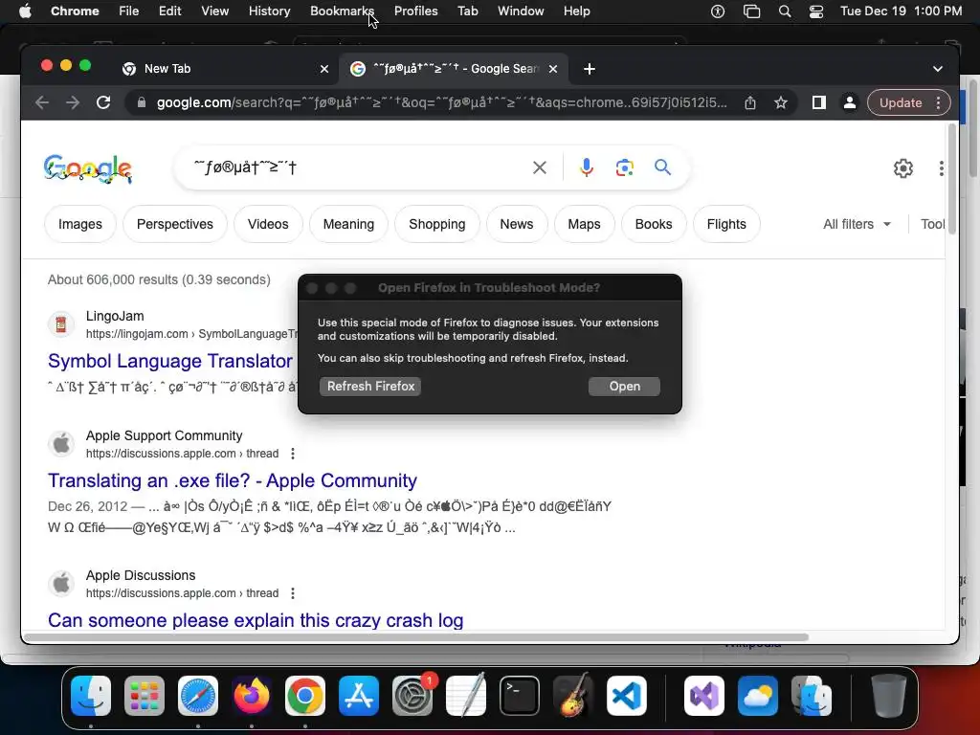Open the View menu
The width and height of the screenshot is (980, 735).
point(215,11)
